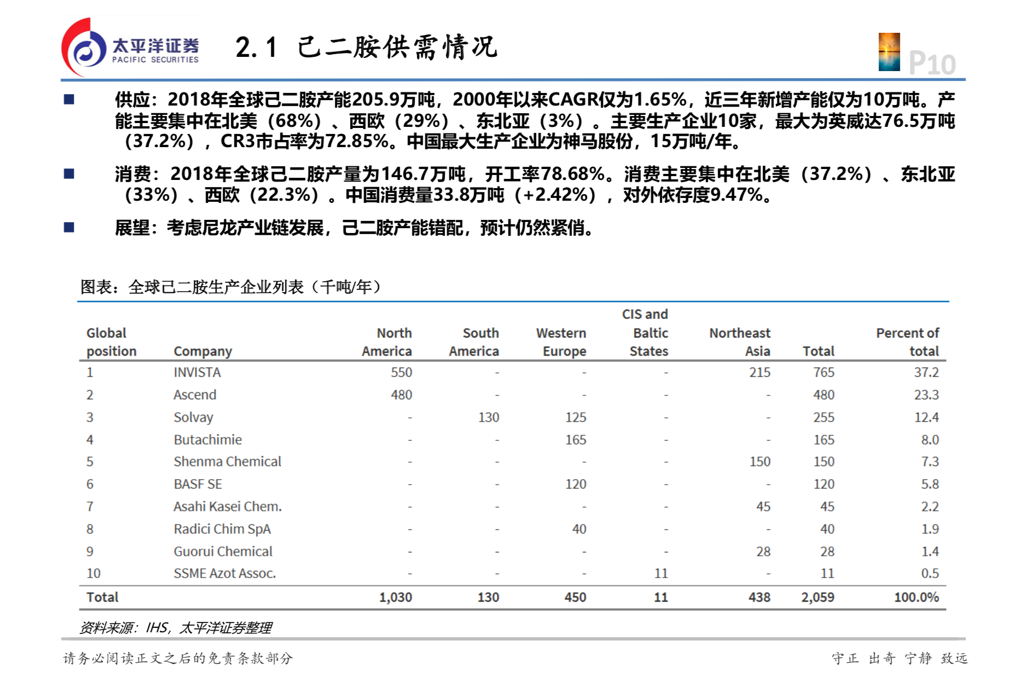The image size is (1022, 687).
Task: Click Shenma Chemical's Northeast Asia value 150
Action: tap(760, 462)
